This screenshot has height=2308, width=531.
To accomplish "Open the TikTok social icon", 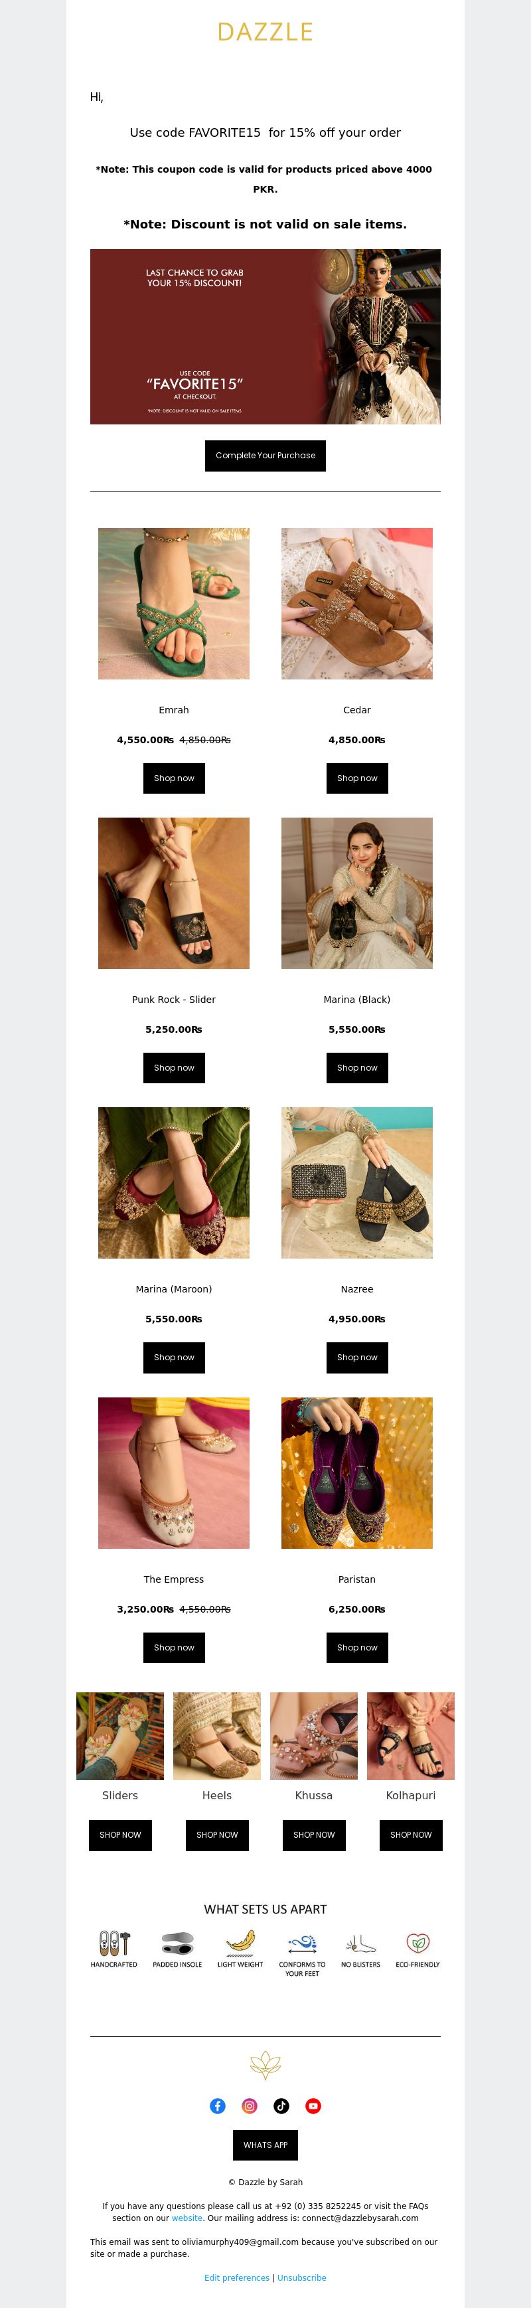I will point(281,2105).
